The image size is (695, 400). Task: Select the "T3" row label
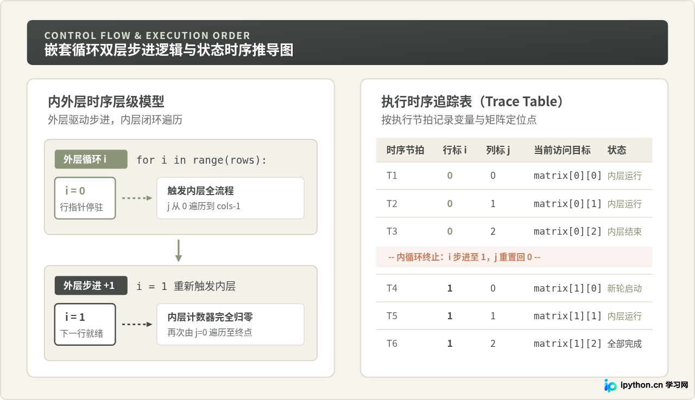tap(392, 231)
